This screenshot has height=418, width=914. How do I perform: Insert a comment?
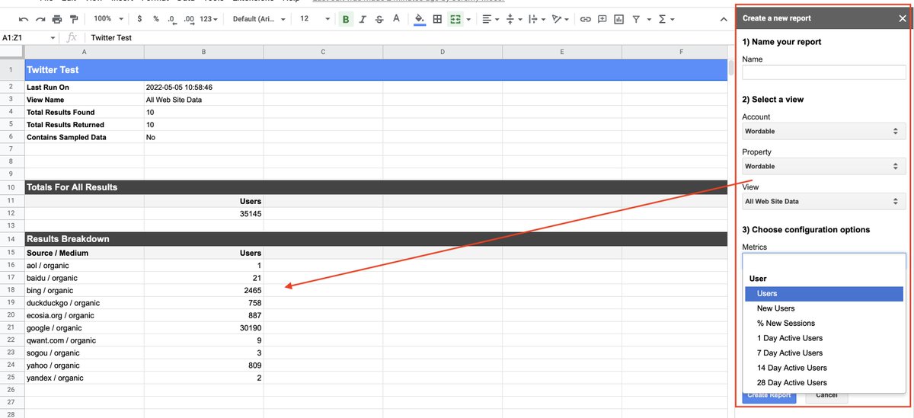[602, 18]
